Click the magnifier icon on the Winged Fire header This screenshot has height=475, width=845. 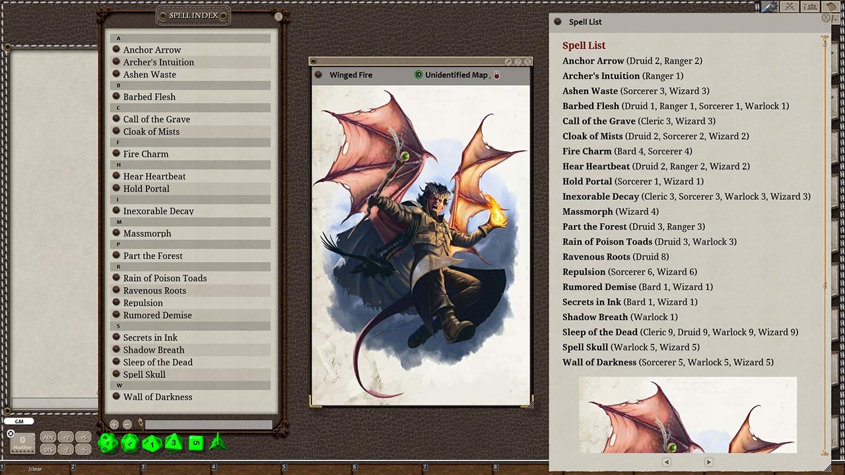tap(508, 61)
